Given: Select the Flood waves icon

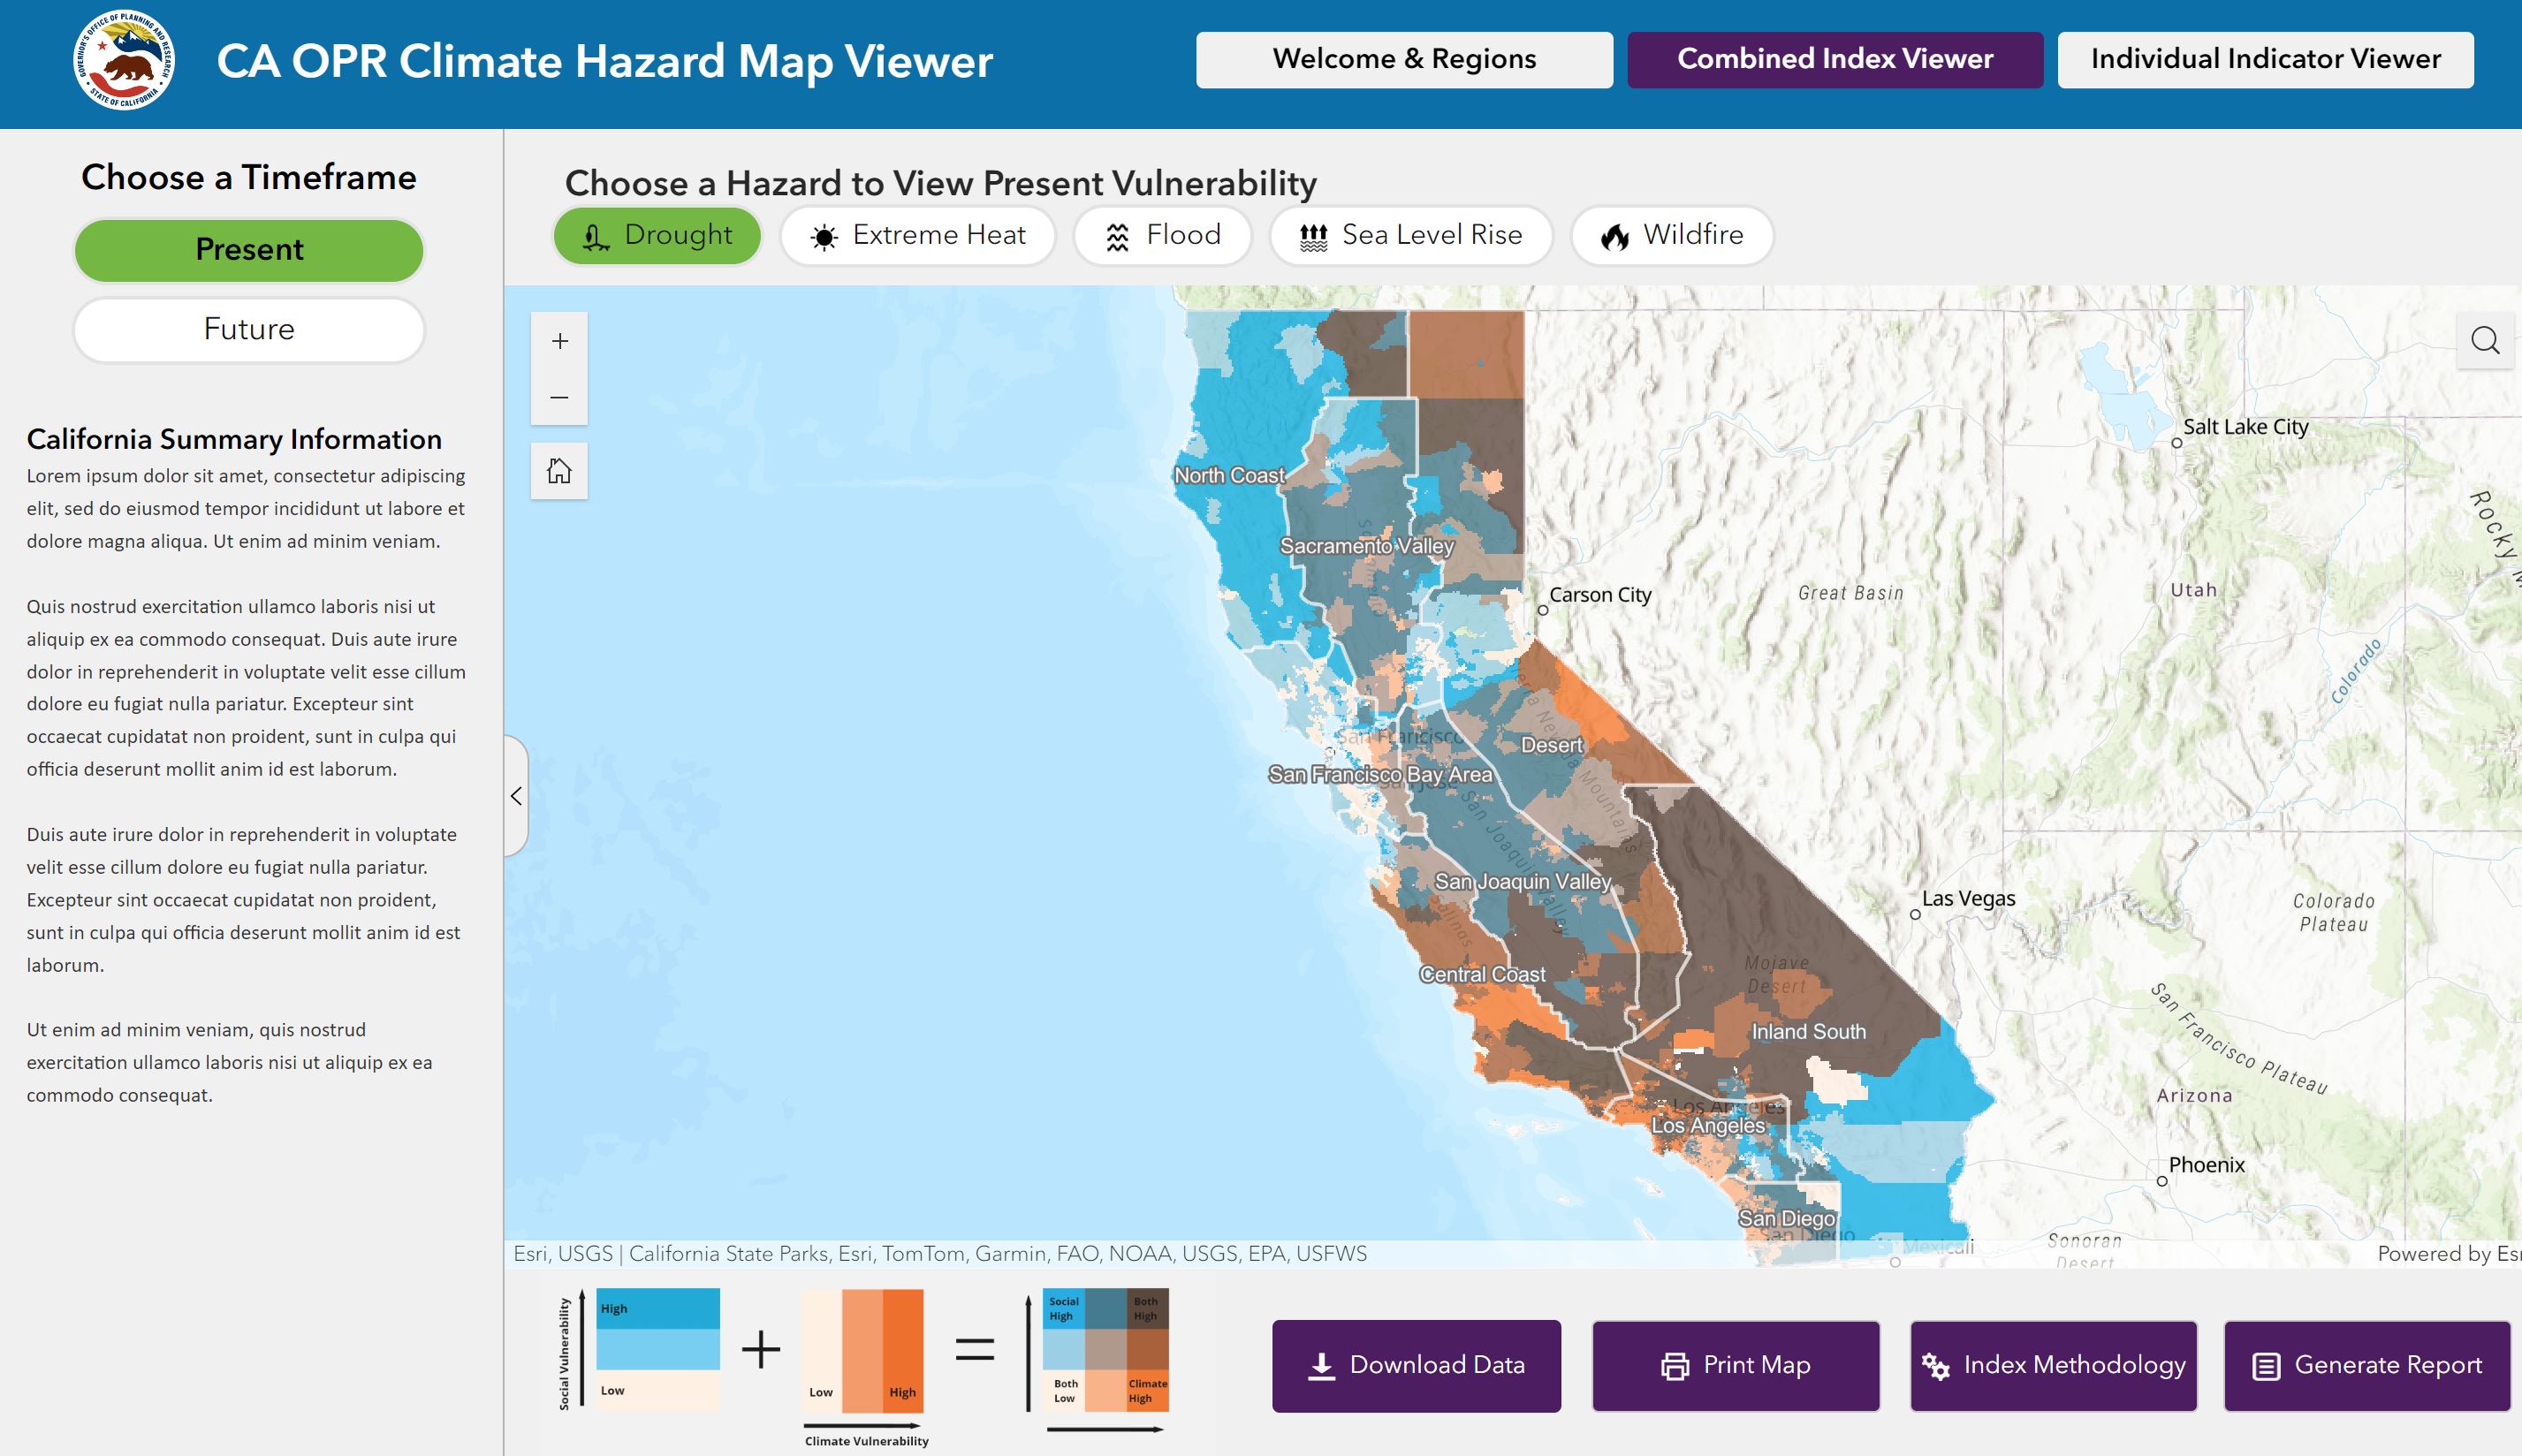Looking at the screenshot, I should (1116, 235).
